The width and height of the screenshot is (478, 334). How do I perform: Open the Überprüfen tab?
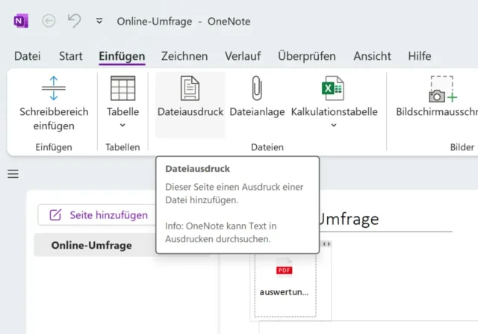tap(307, 56)
